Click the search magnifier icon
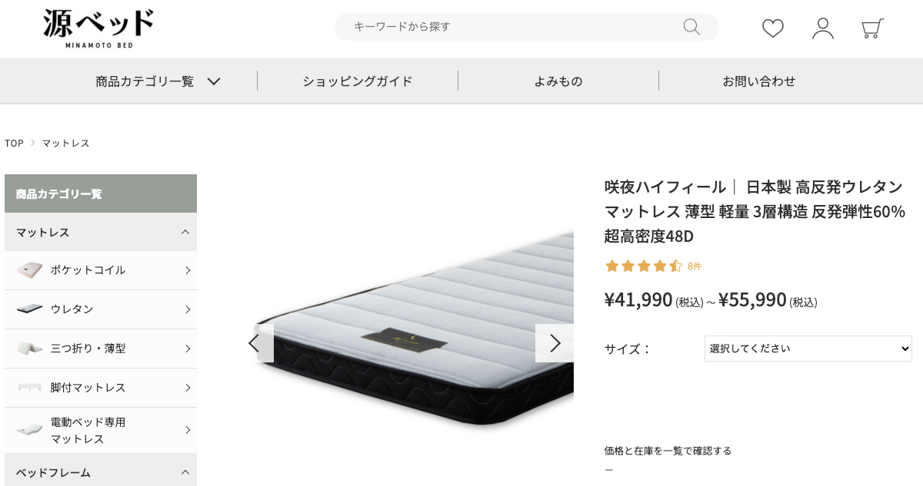The image size is (923, 486). point(691,27)
